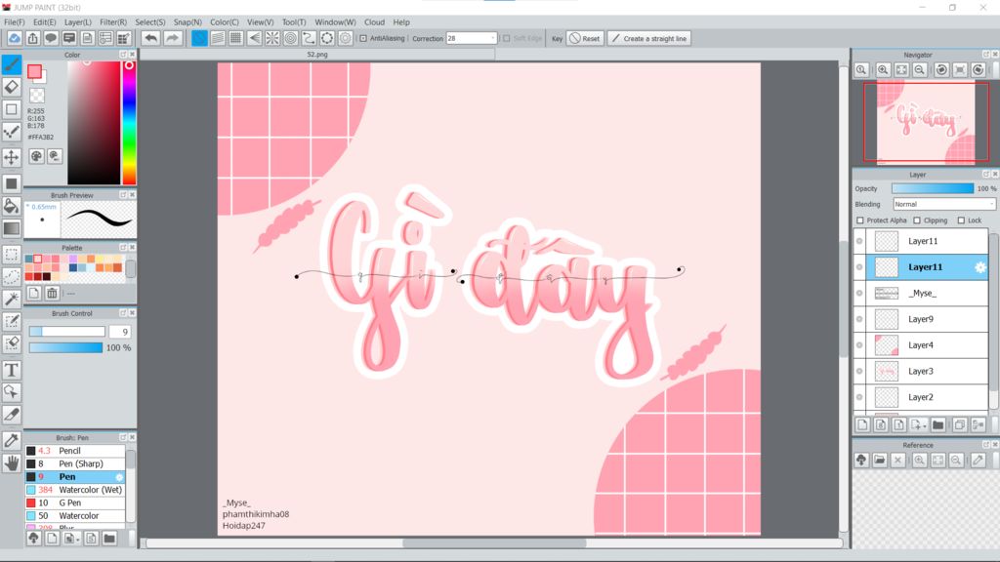Toggle AntiAliasing checkbox
This screenshot has height=562, width=1000.
(363, 38)
